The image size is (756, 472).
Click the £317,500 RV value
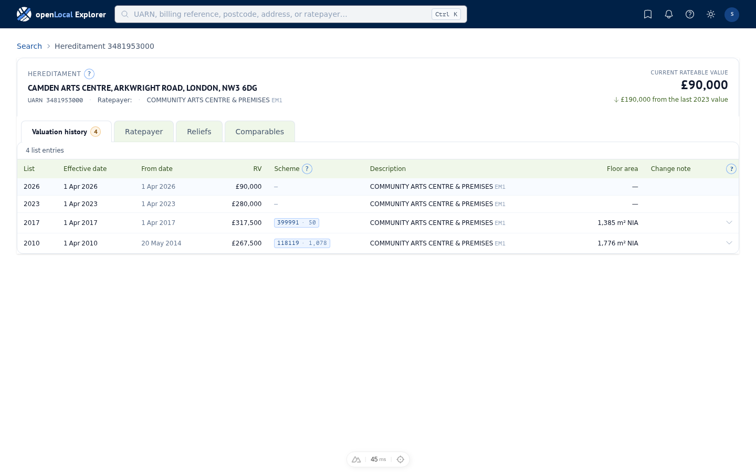[246, 223]
